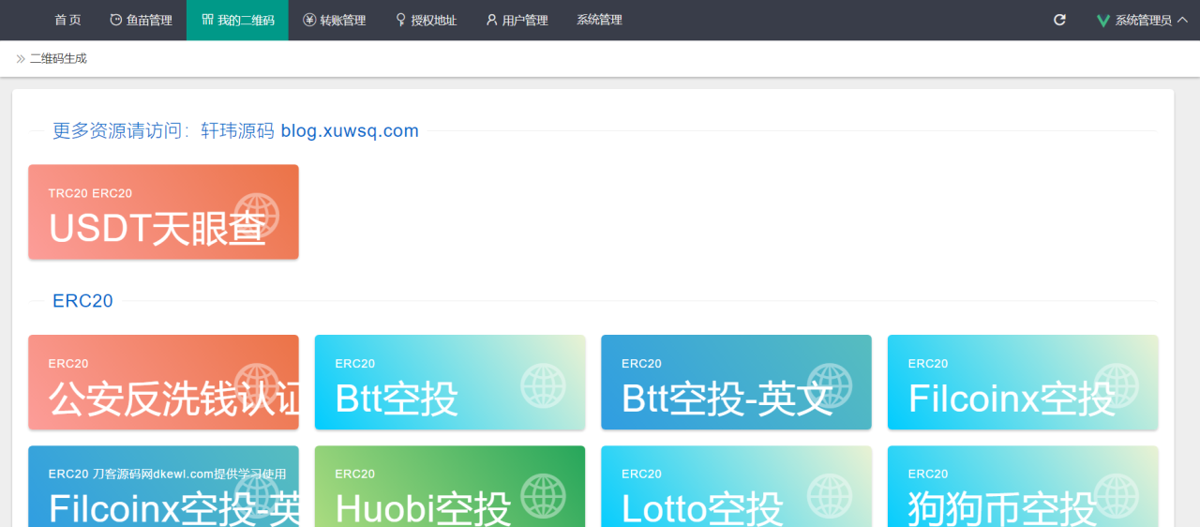Screen dimensions: 1200x527
Task: Open the 公安反洗钱认证 card
Action: click(163, 382)
